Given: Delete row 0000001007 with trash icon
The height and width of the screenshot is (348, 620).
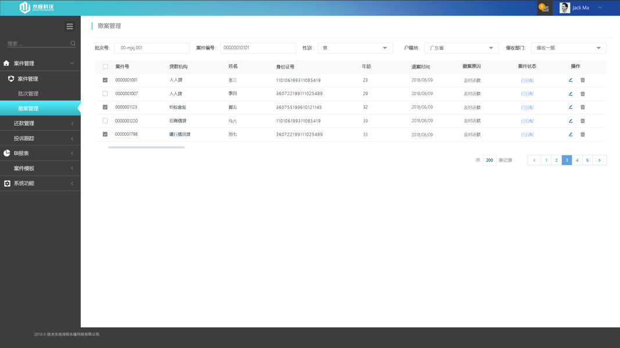Looking at the screenshot, I should [582, 94].
